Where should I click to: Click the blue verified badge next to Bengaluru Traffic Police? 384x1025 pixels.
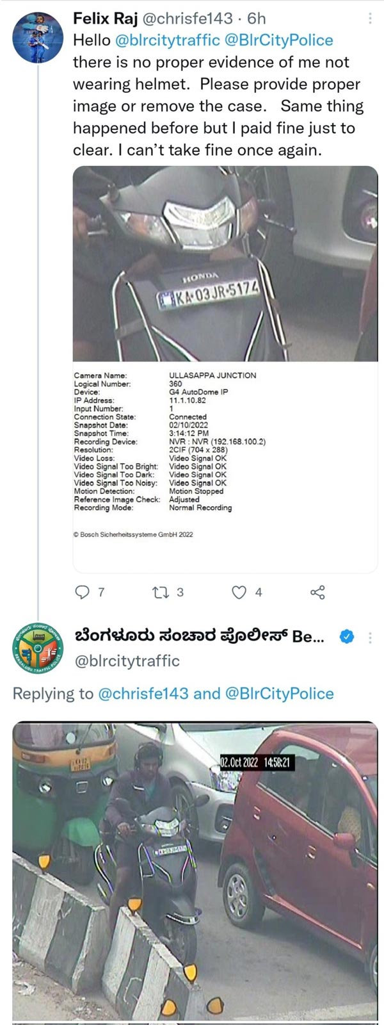coord(346,637)
